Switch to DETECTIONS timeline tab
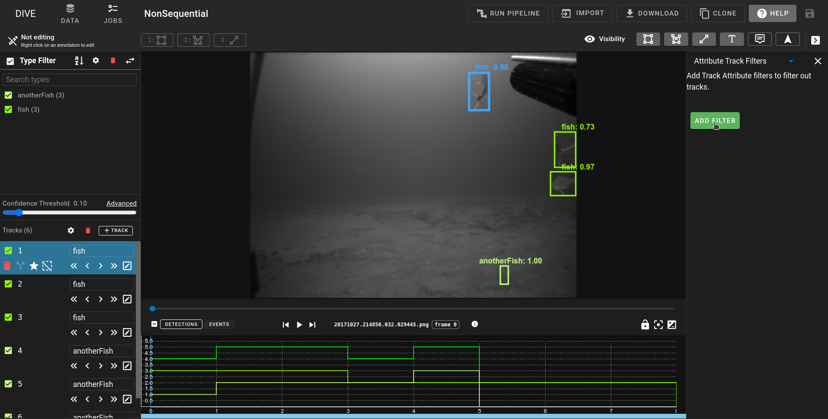 (x=181, y=324)
